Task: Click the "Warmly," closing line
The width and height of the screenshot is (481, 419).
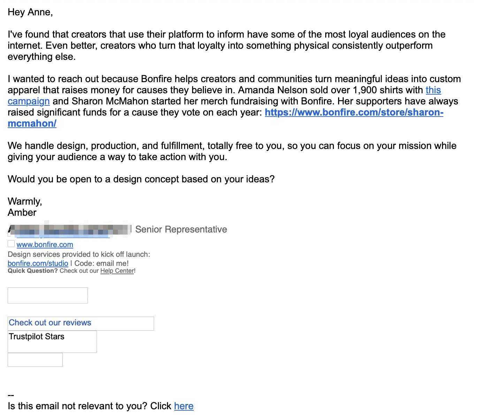Action: (25, 201)
